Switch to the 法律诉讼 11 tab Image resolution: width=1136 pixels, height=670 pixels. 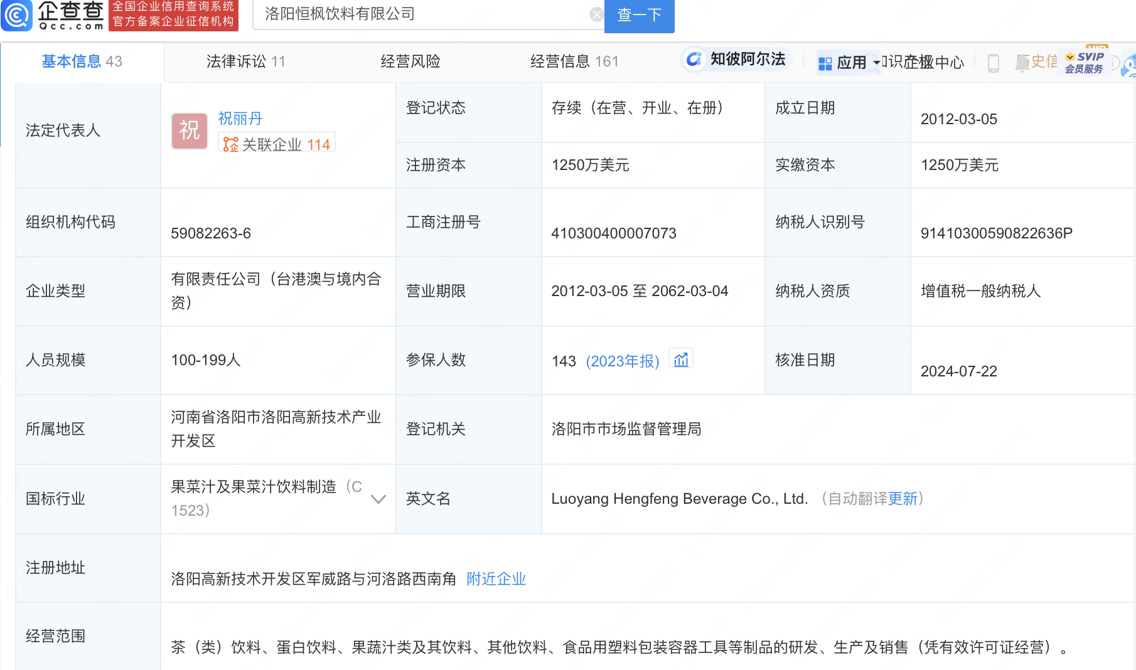click(x=246, y=61)
